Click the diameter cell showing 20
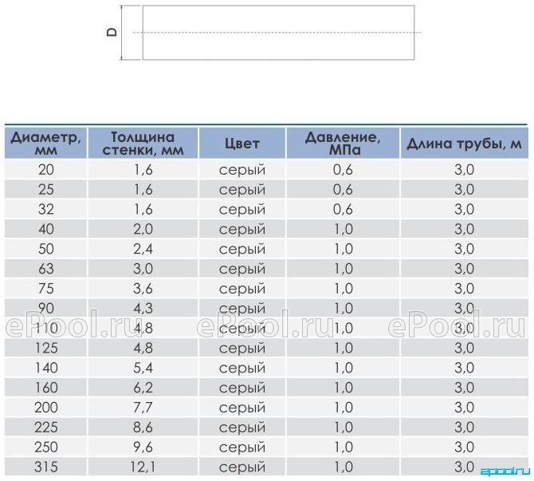This screenshot has width=534, height=481. point(45,169)
